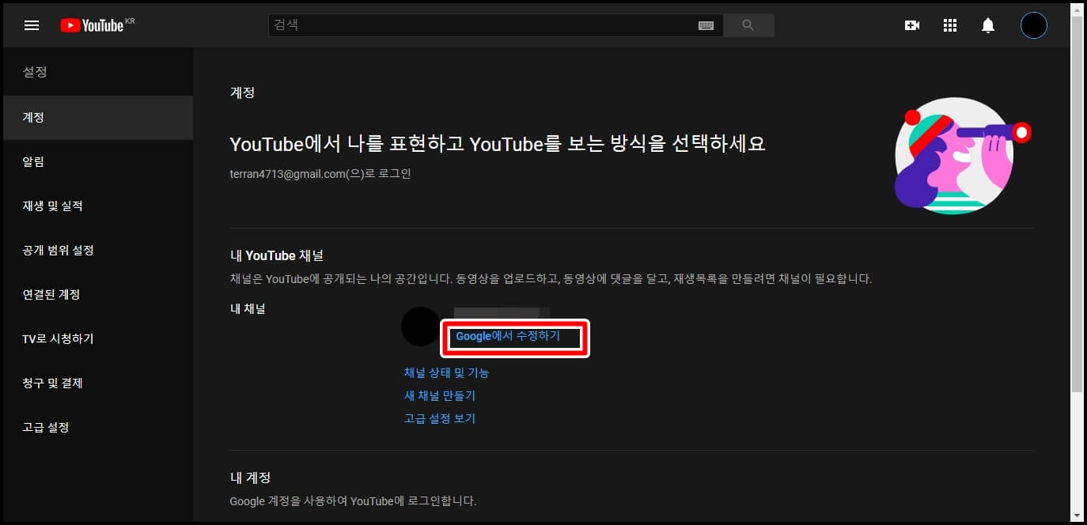Screen dimensions: 1087x525
Task: Open the notifications bell
Action: 988,25
